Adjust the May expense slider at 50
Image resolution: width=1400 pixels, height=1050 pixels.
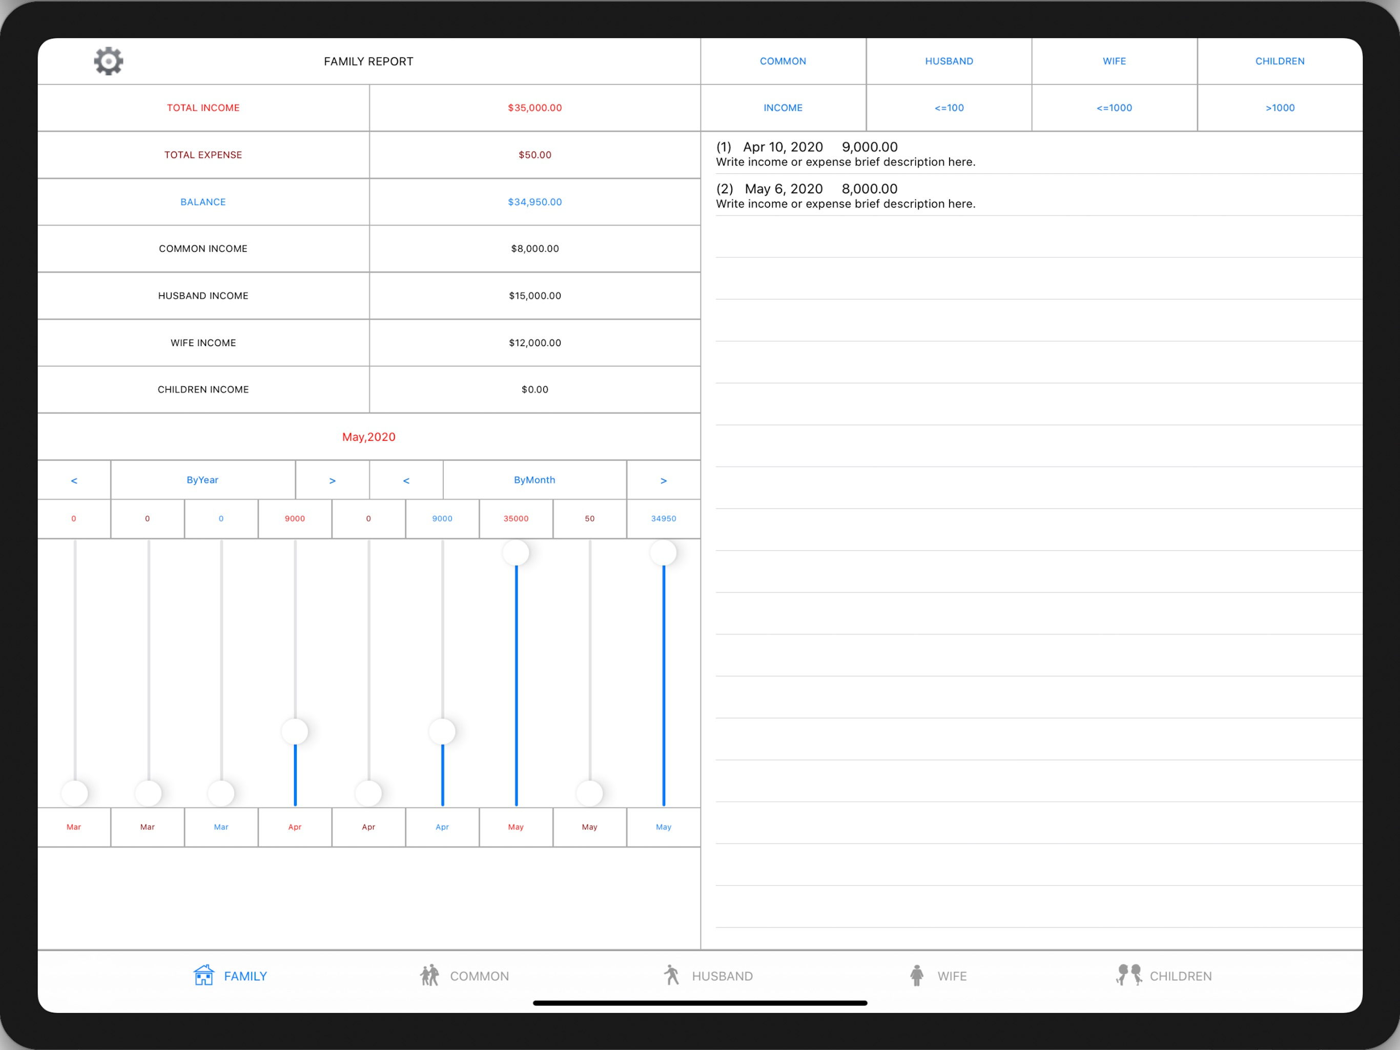pos(589,793)
